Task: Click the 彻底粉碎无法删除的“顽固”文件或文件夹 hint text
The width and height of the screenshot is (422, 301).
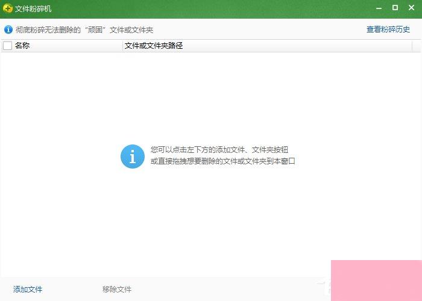Action: [x=84, y=30]
